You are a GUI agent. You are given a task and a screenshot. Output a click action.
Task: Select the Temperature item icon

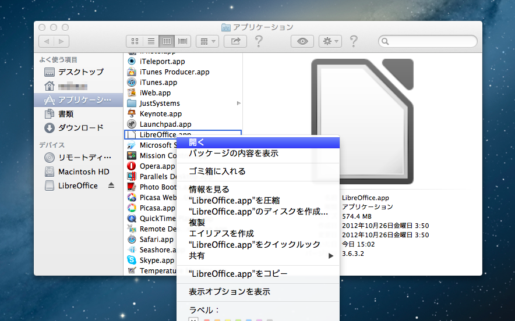tap(132, 271)
